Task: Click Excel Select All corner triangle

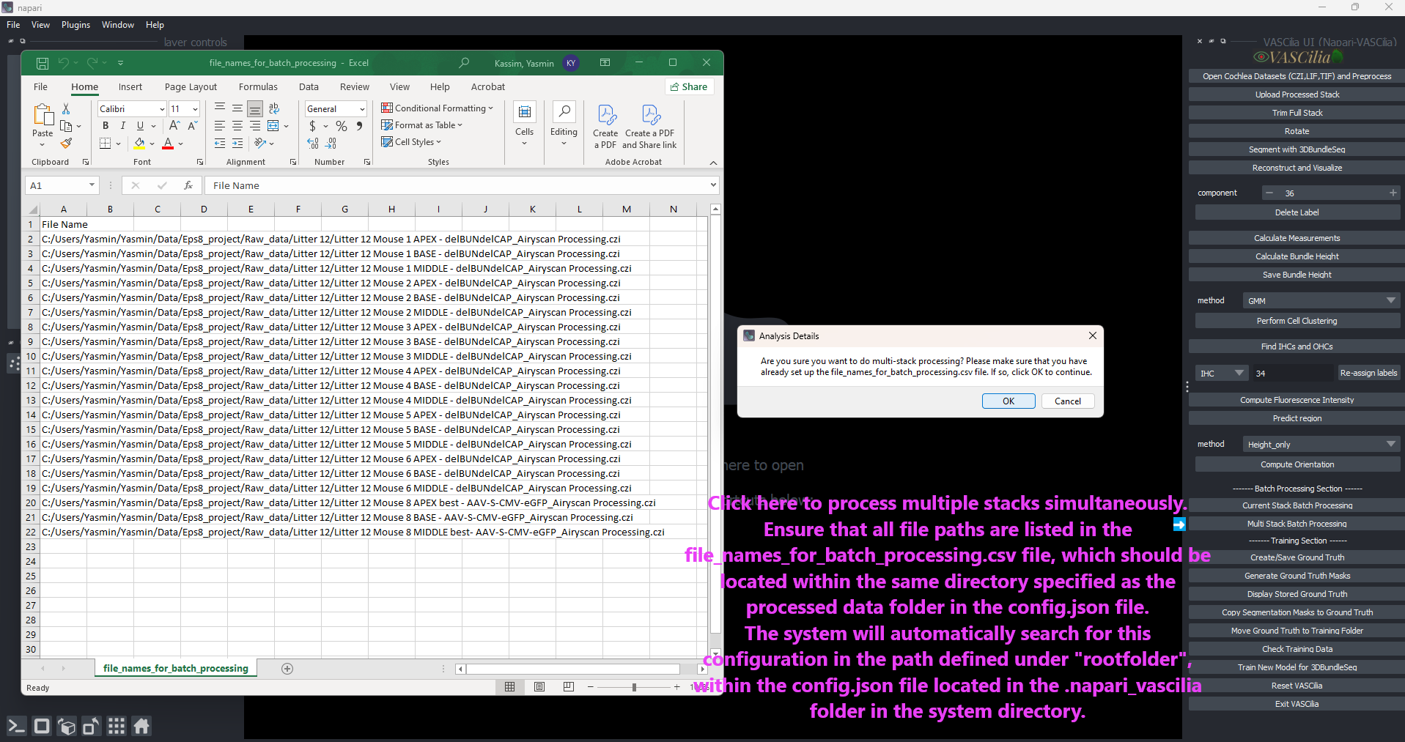Action: (x=32, y=209)
